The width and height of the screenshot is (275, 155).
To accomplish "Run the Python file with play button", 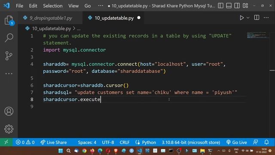I will click(241, 18).
